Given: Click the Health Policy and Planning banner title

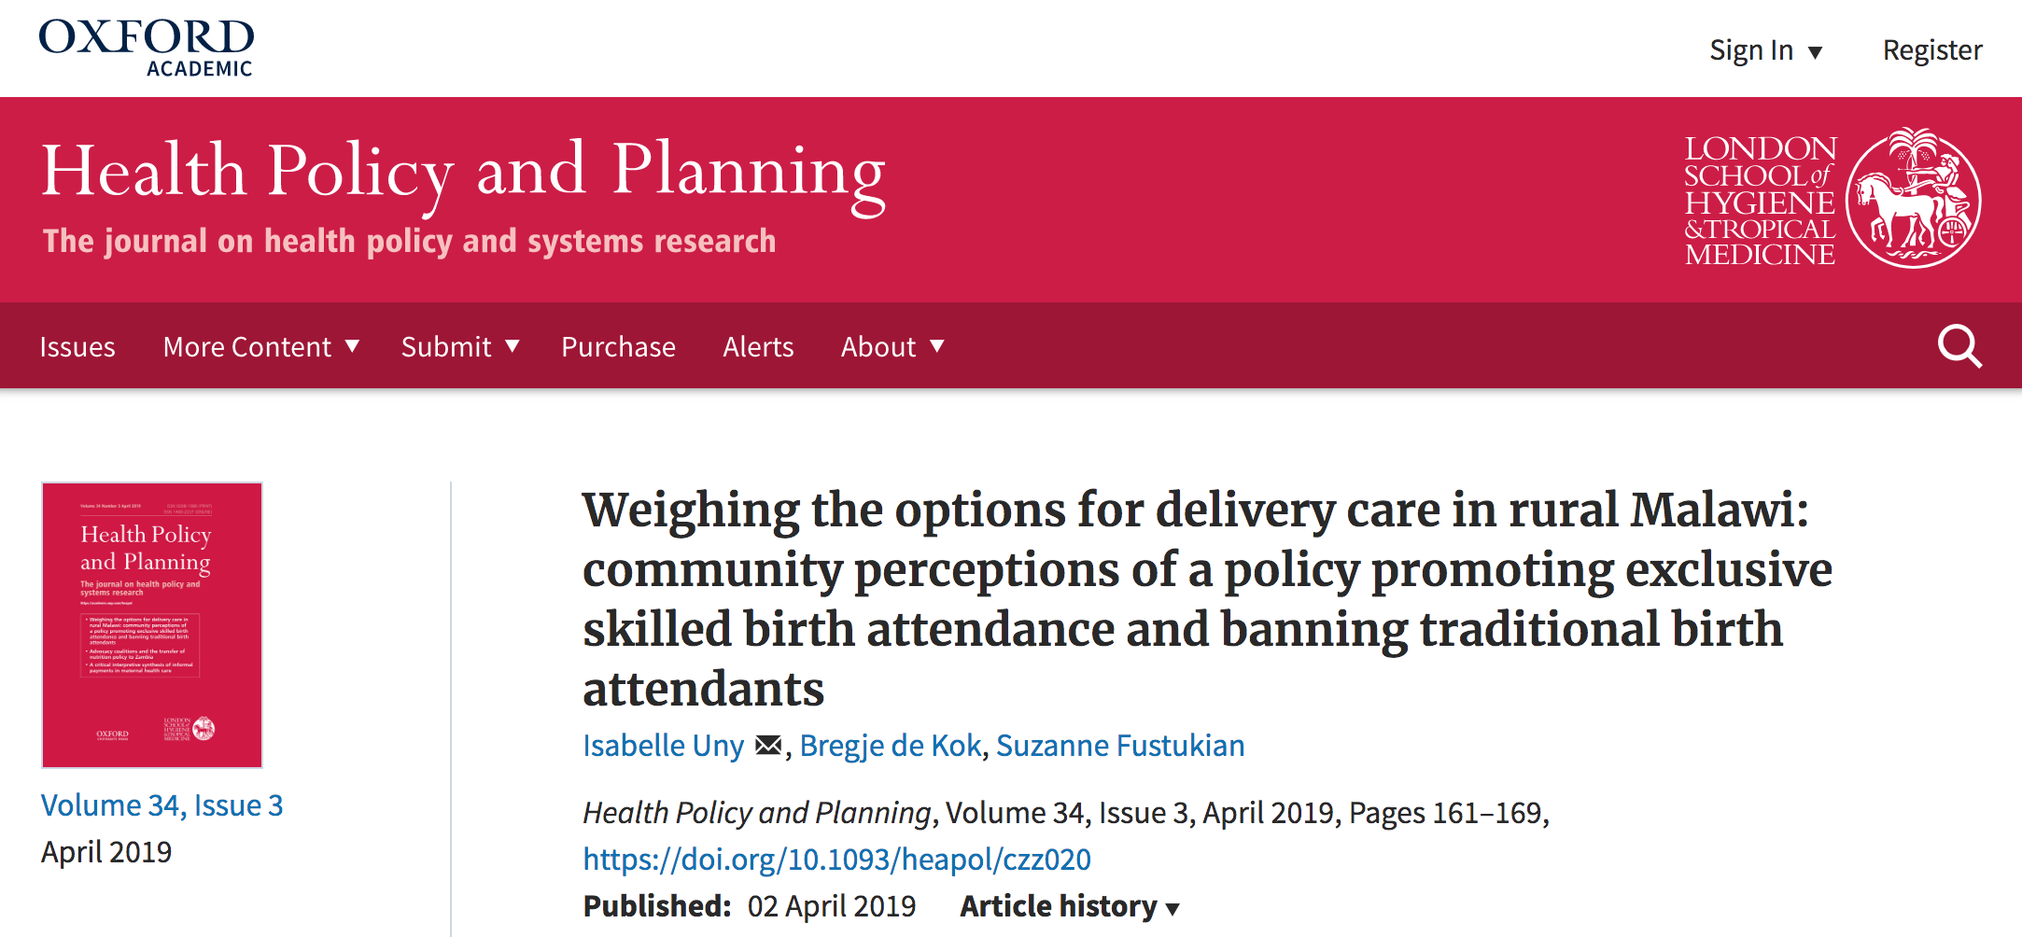Looking at the screenshot, I should (464, 172).
